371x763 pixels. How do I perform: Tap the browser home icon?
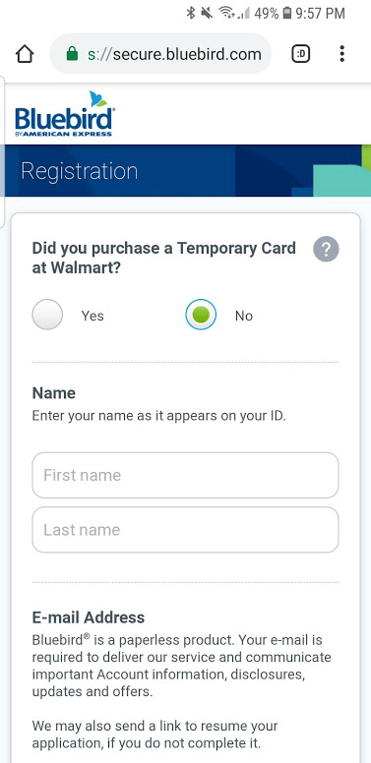(25, 54)
